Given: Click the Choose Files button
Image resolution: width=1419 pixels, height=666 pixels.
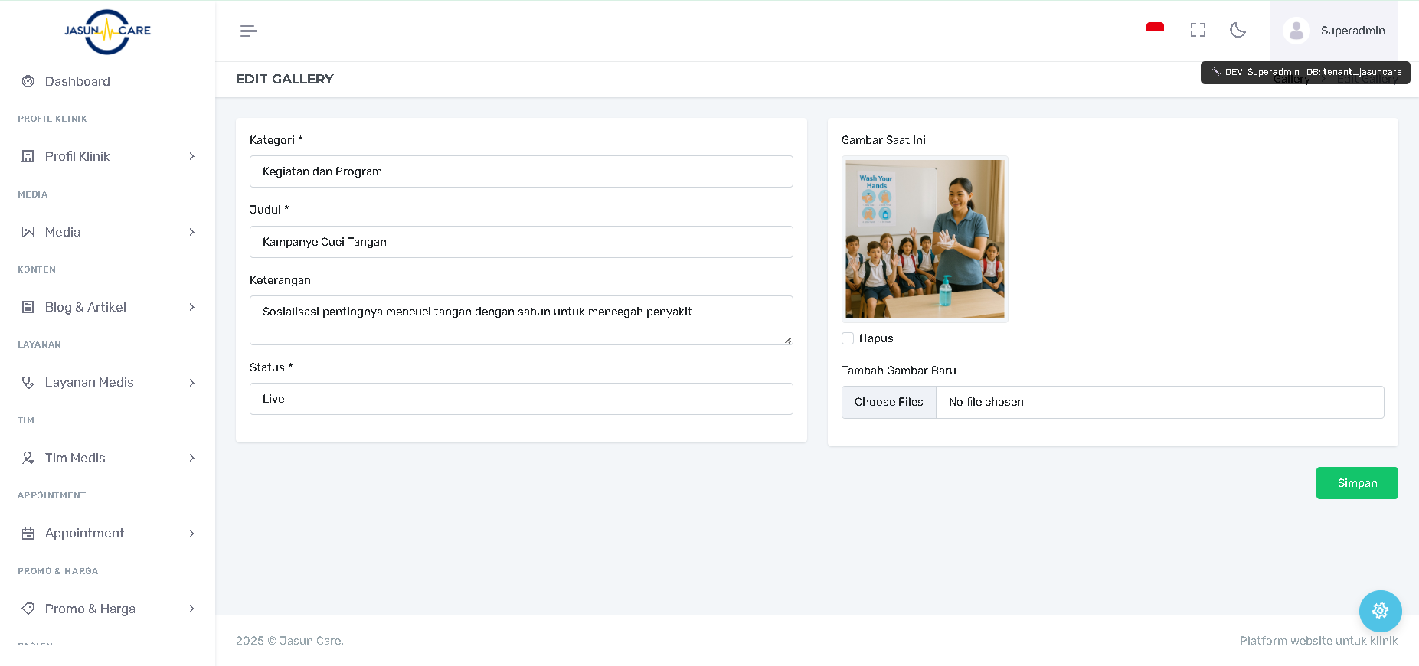Looking at the screenshot, I should (x=888, y=402).
